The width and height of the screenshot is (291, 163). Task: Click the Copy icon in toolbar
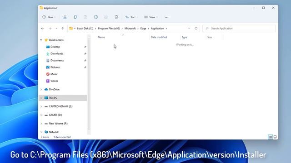[x=75, y=17]
